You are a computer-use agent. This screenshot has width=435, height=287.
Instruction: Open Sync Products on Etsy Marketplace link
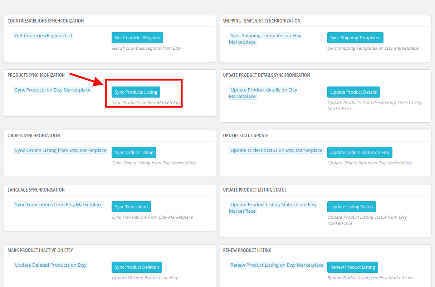[53, 90]
